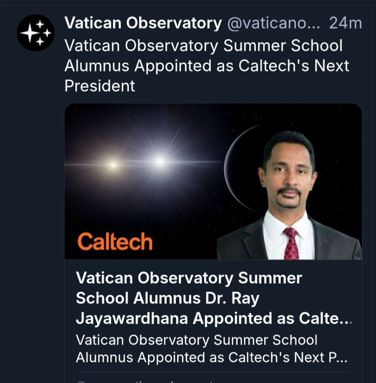This screenshot has height=383, width=376.
Task: Click the ellipsis after Next P in the description
Action: point(342,358)
